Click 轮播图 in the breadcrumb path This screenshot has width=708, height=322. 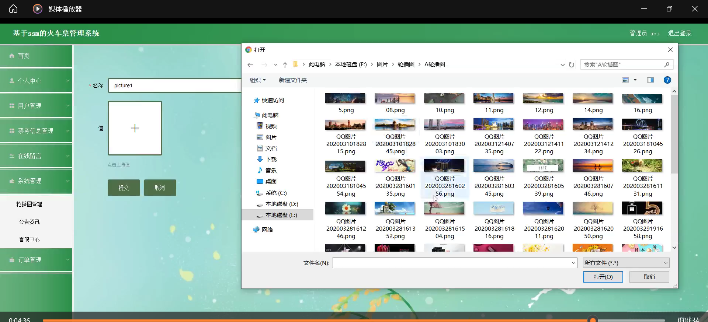pos(406,64)
